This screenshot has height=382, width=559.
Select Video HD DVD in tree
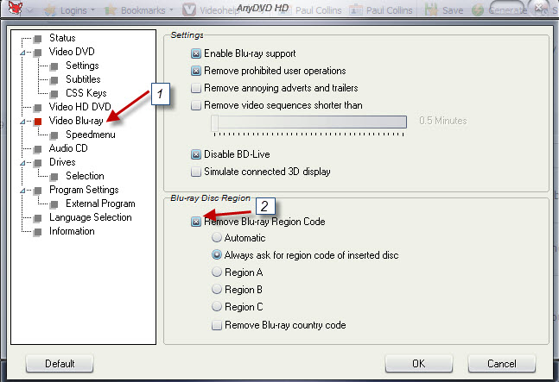[80, 107]
